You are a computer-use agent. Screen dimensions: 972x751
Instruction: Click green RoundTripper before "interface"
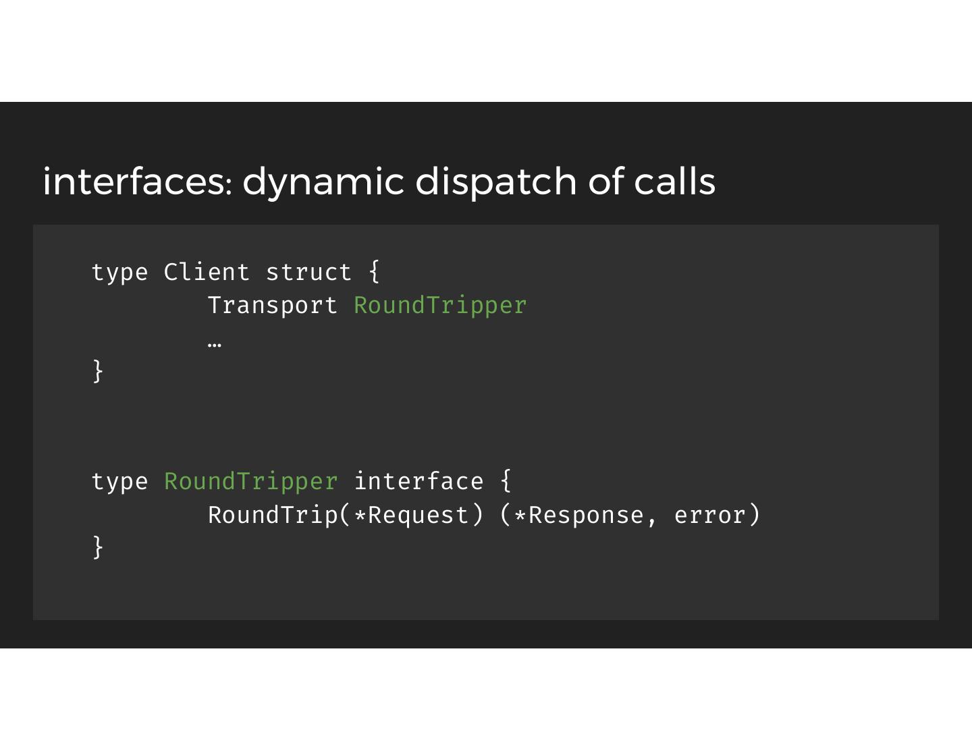tap(250, 481)
